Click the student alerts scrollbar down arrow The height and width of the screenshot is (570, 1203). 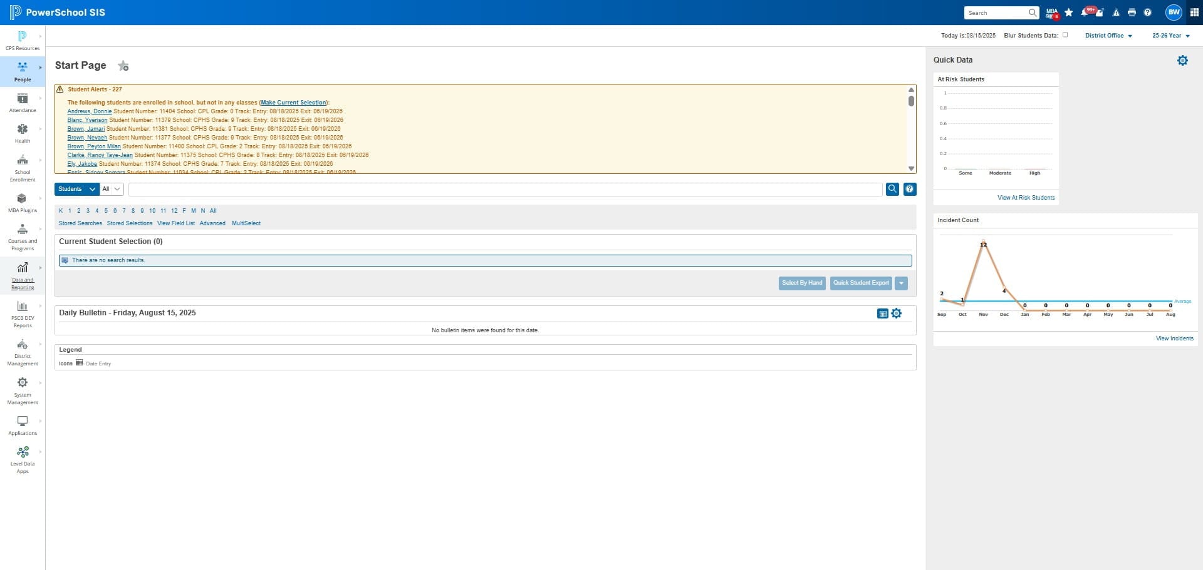point(911,169)
